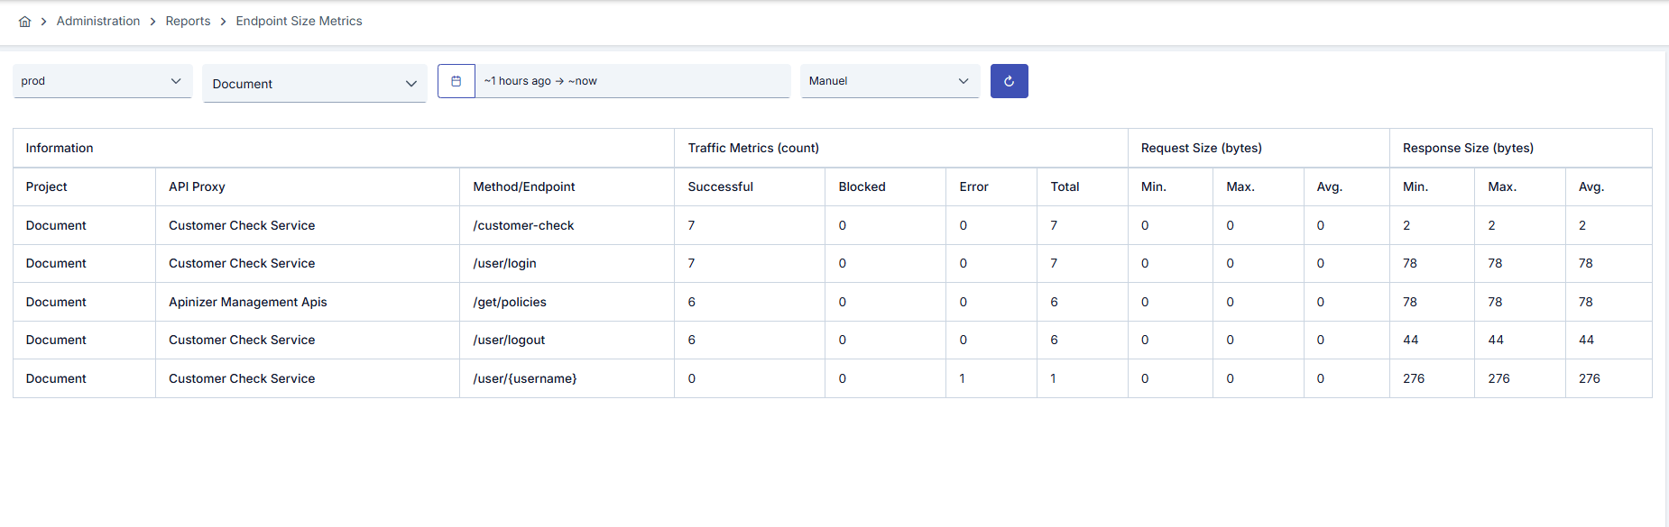
Task: Click the time range input field
Action: [632, 81]
